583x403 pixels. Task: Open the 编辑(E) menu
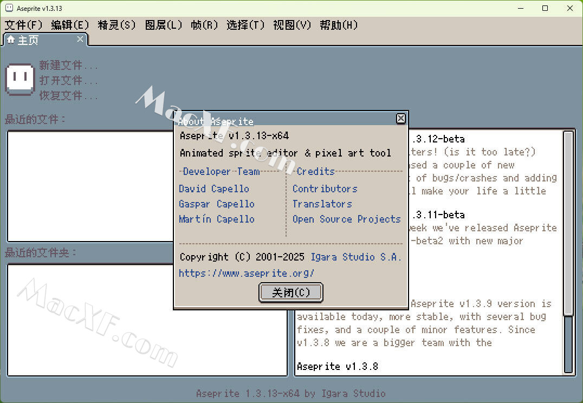point(70,25)
